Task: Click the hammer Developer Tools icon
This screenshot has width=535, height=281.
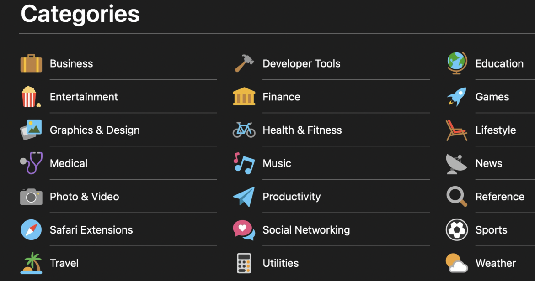Action: [244, 63]
